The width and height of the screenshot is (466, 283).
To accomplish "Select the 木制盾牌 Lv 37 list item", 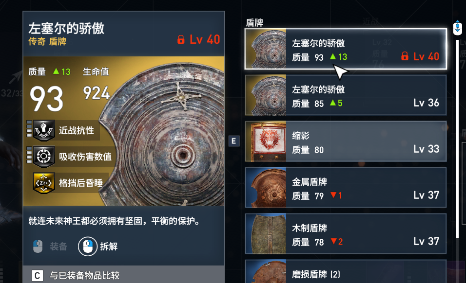I will click(x=346, y=233).
